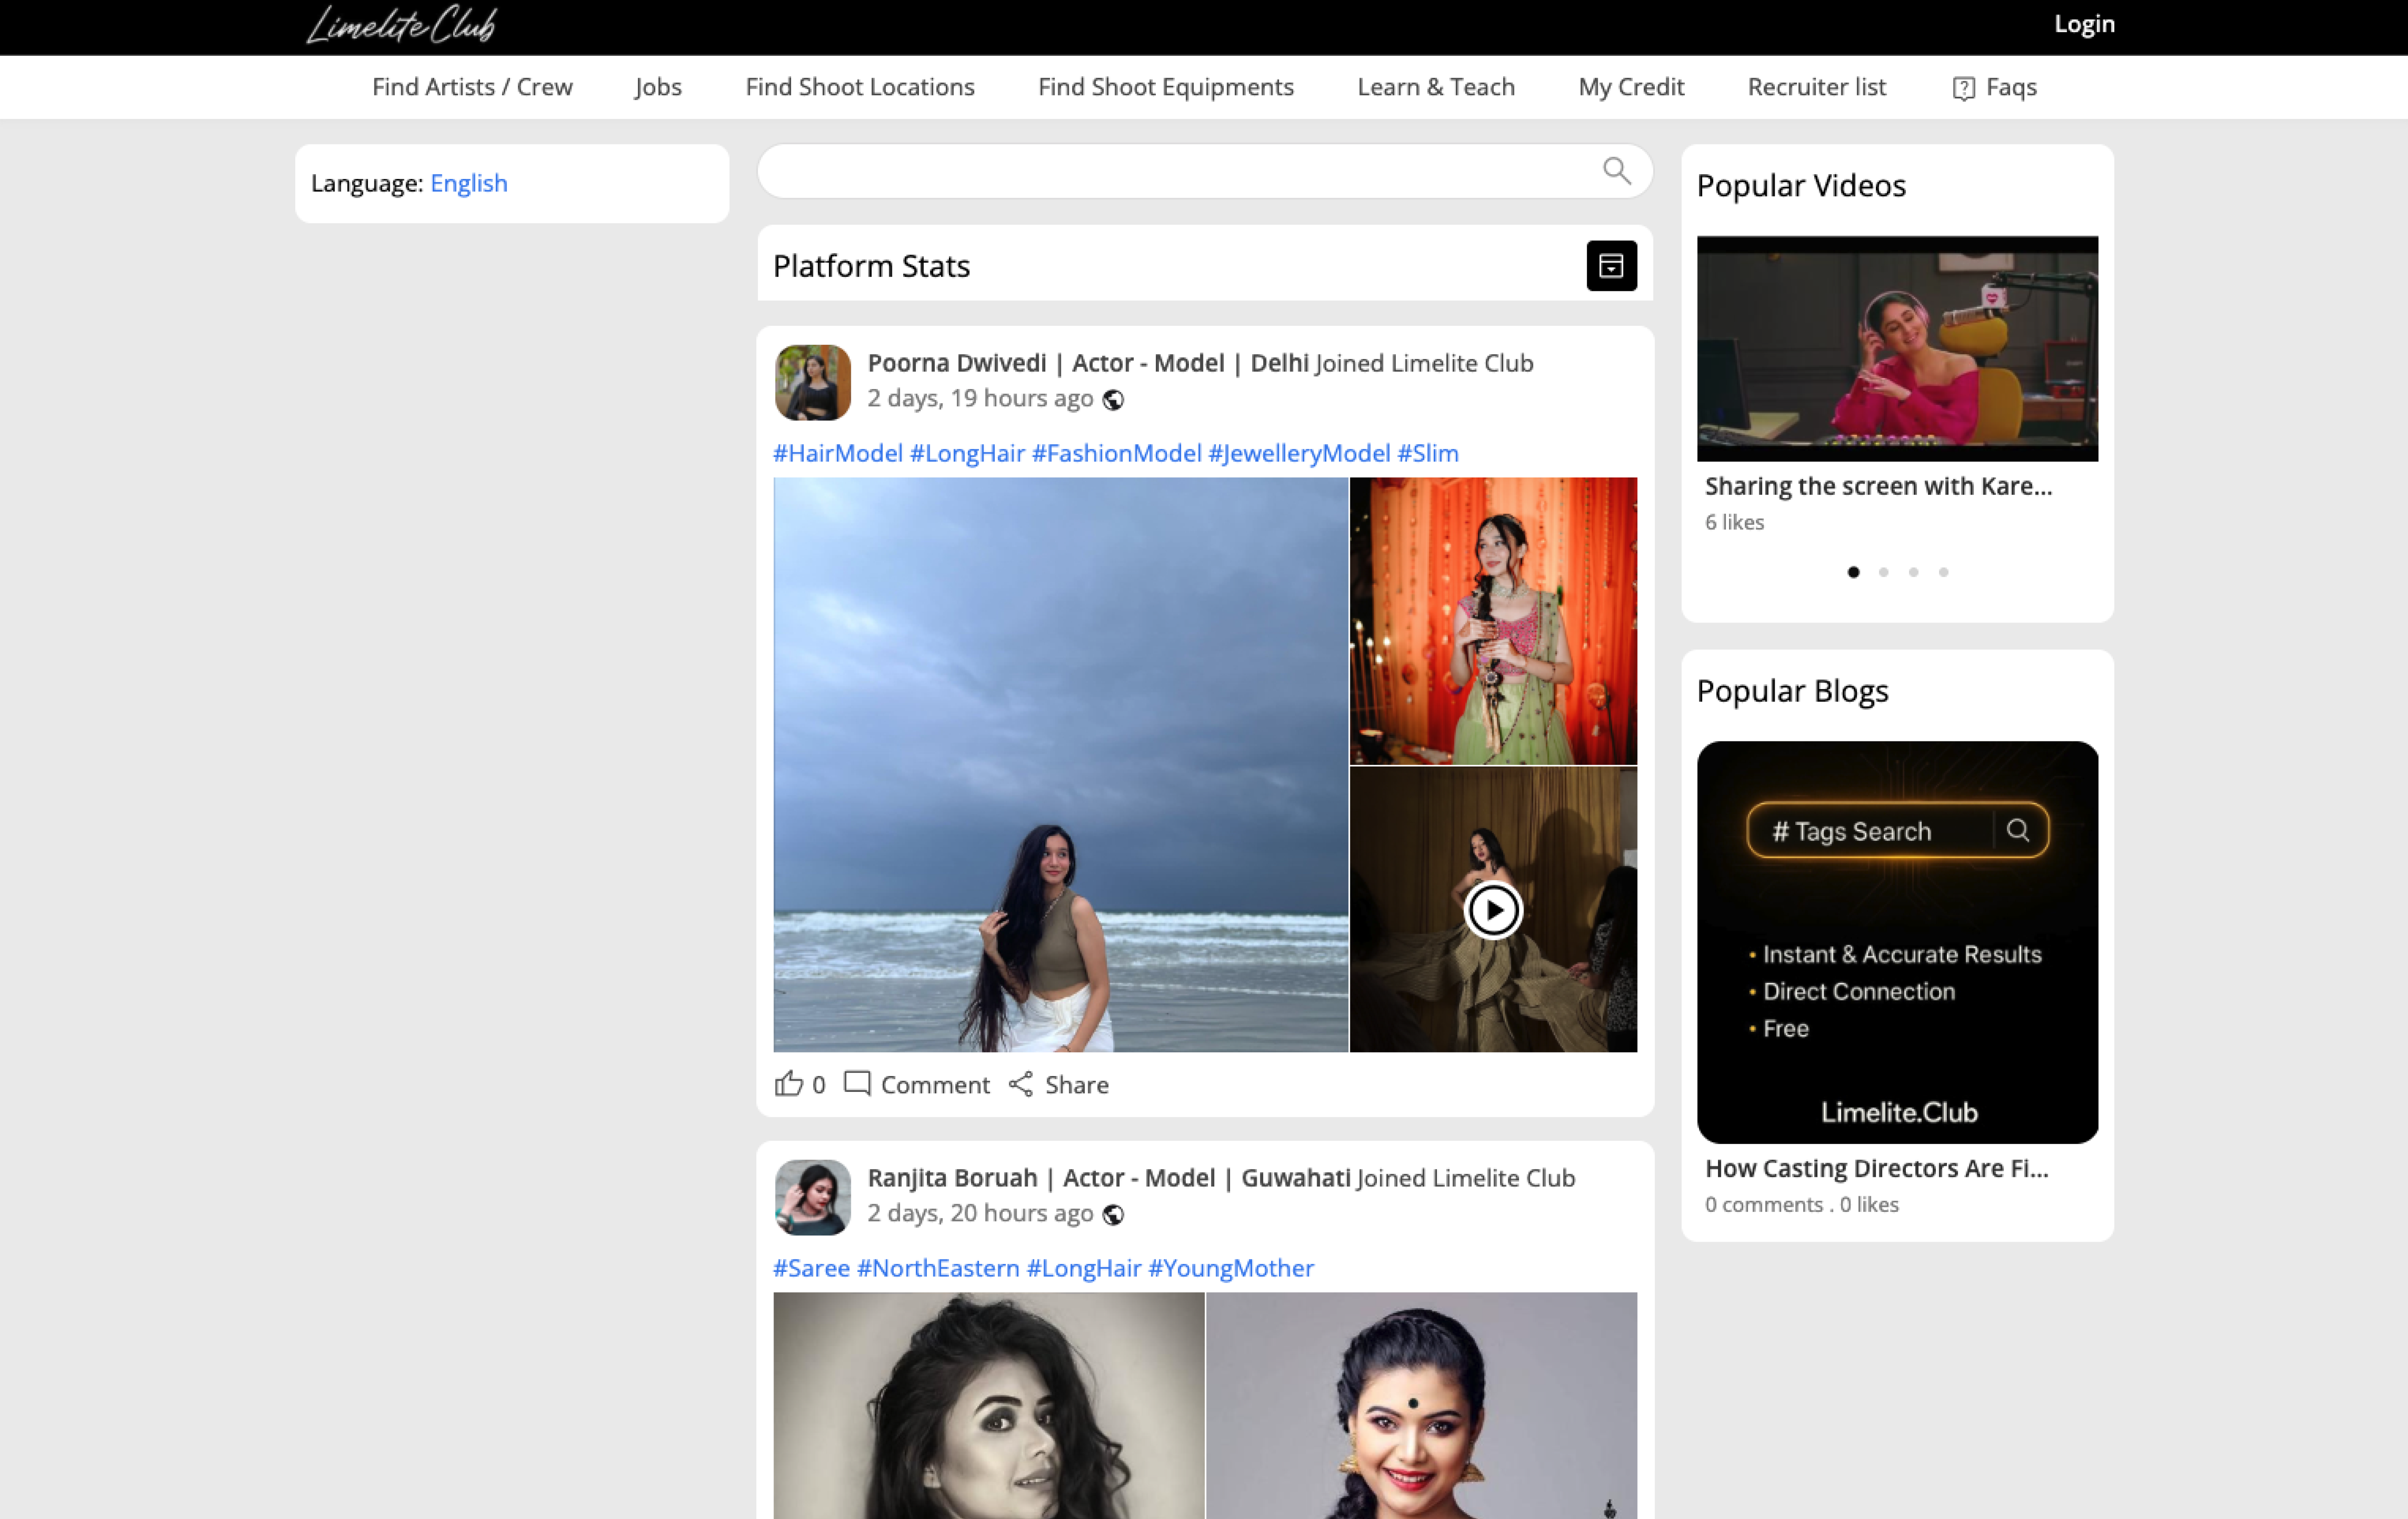Viewport: 2408px width, 1519px height.
Task: Click #LongHair hashtag on Ranjita's post
Action: pos(1084,1268)
